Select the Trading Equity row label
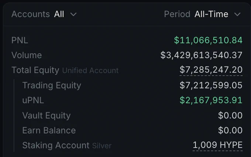This screenshot has height=157, width=251. pyautogui.click(x=52, y=85)
